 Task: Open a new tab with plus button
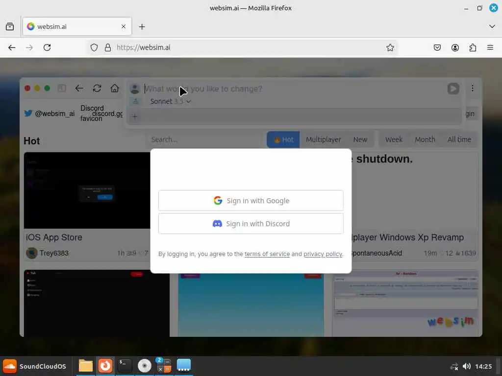(142, 26)
